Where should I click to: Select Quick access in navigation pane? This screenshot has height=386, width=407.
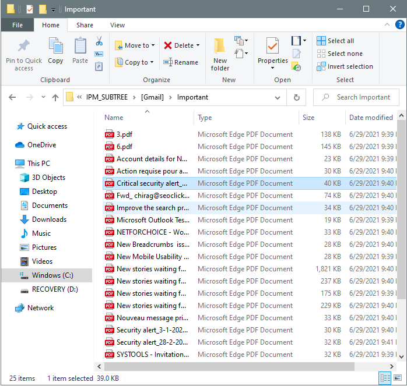[41, 126]
